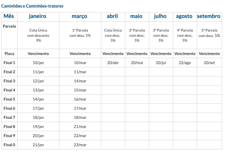Select the 'agosto' column header
The image size is (226, 153).
pyautogui.click(x=184, y=16)
